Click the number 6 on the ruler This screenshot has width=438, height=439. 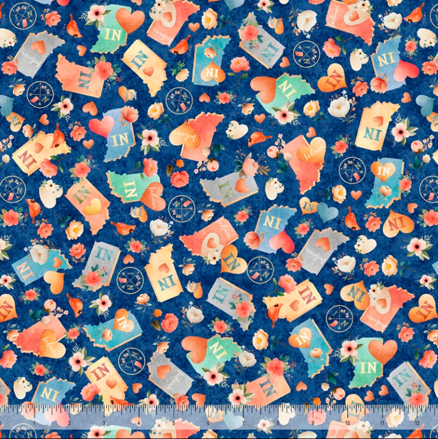click(208, 423)
